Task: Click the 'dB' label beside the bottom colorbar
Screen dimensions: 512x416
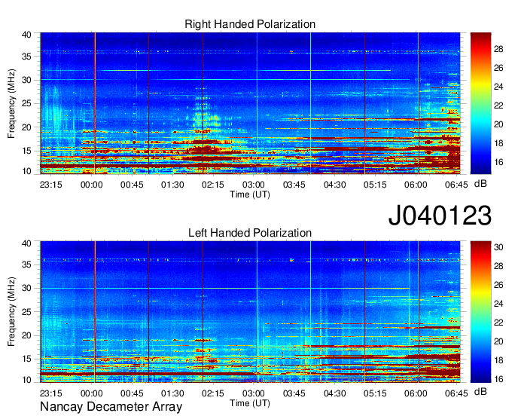Action: [480, 391]
